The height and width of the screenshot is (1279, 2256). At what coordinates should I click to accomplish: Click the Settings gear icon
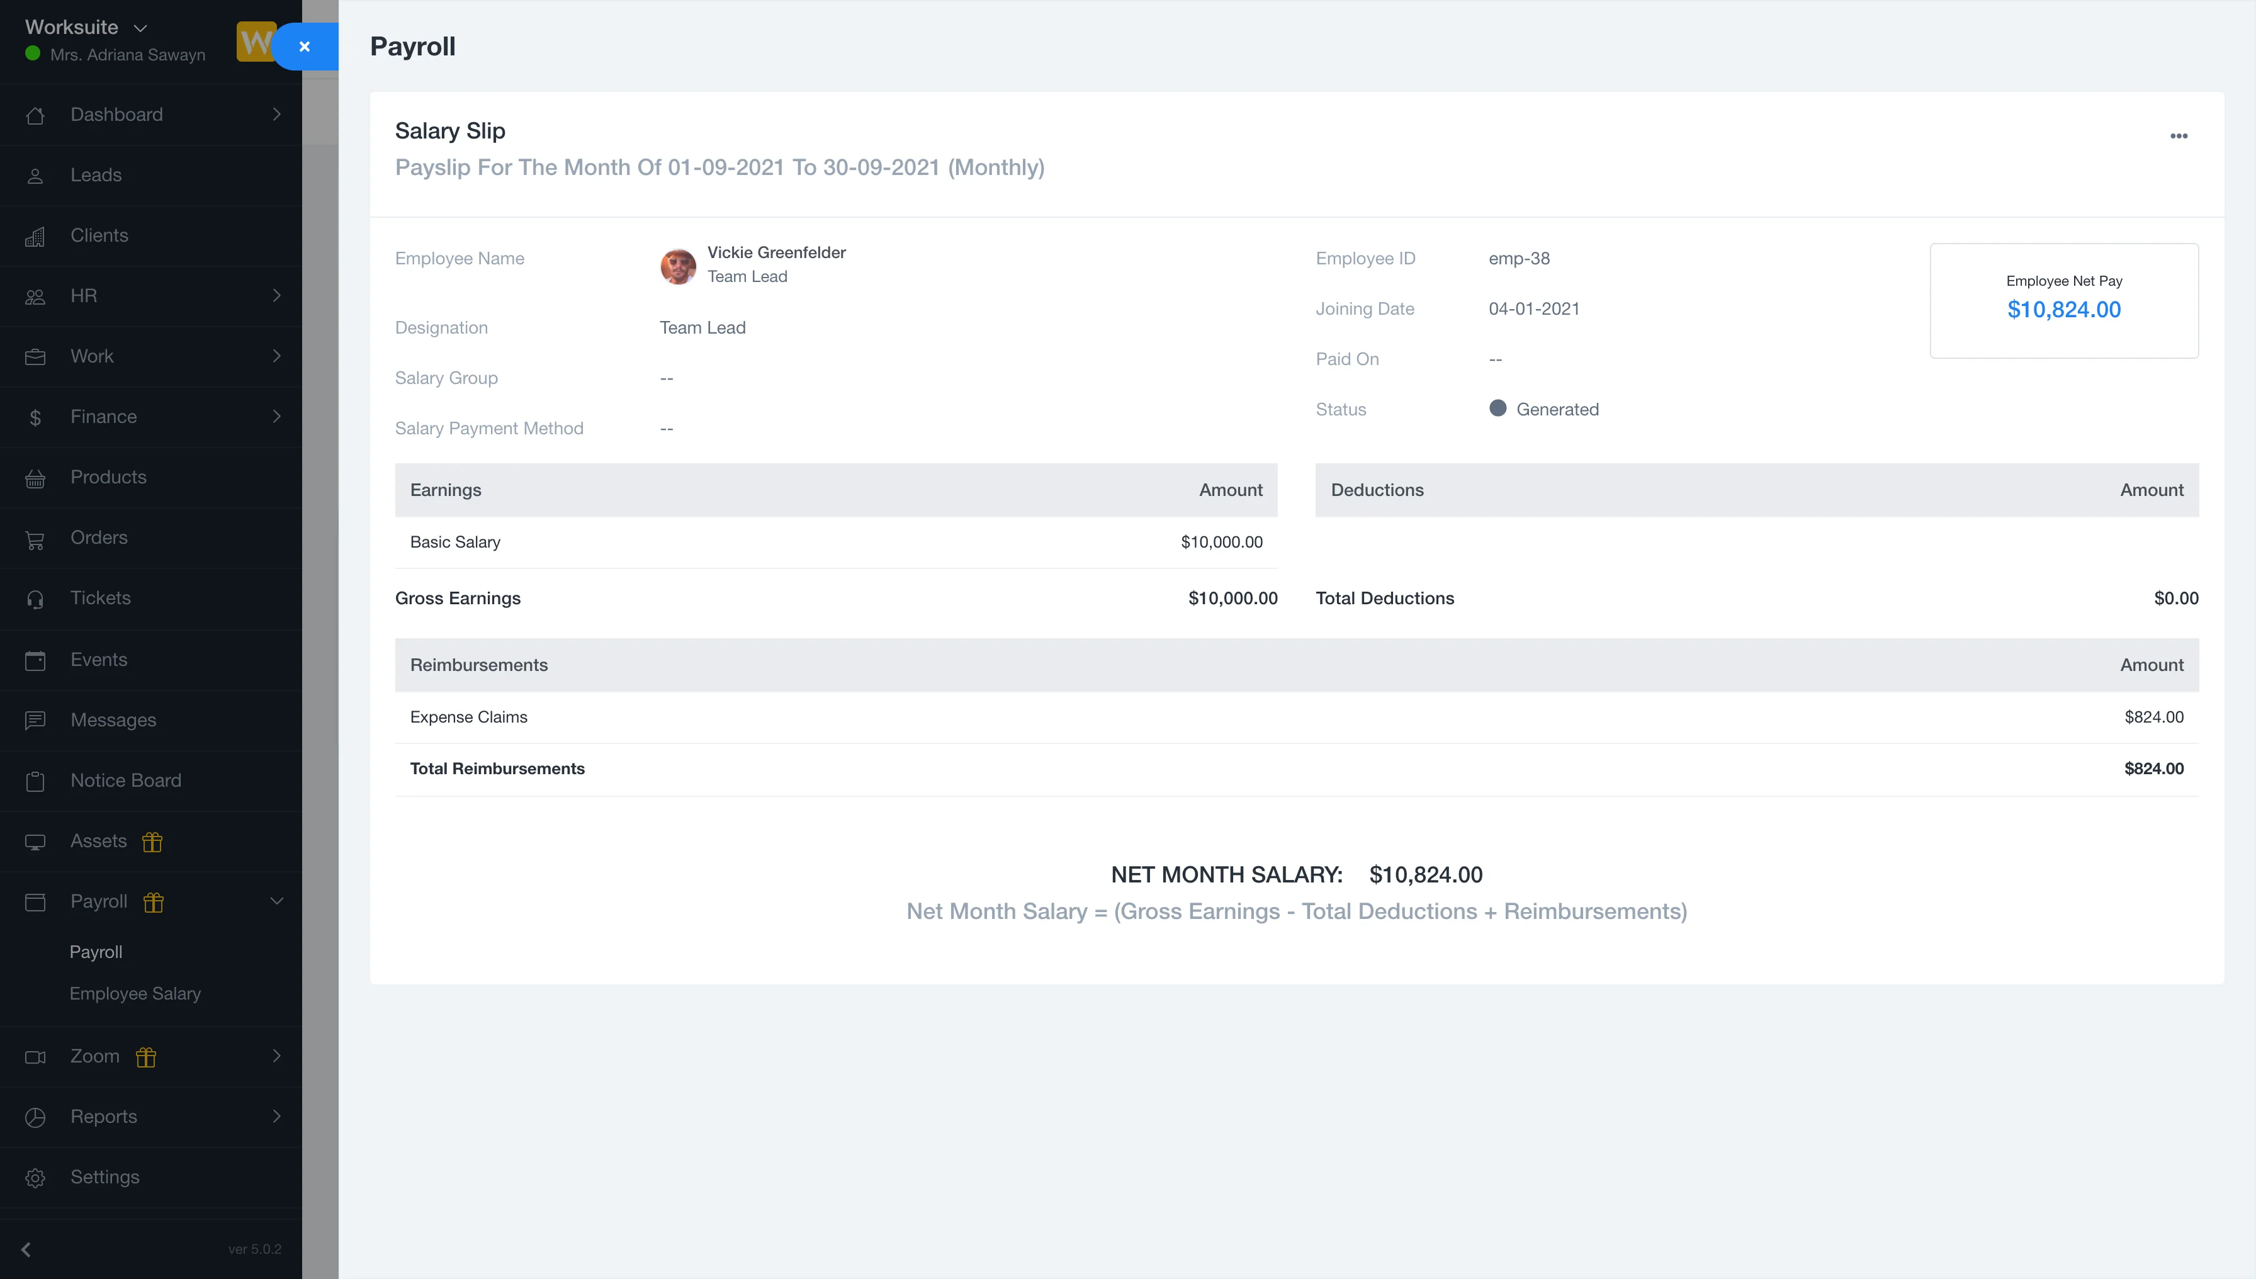pos(35,1178)
